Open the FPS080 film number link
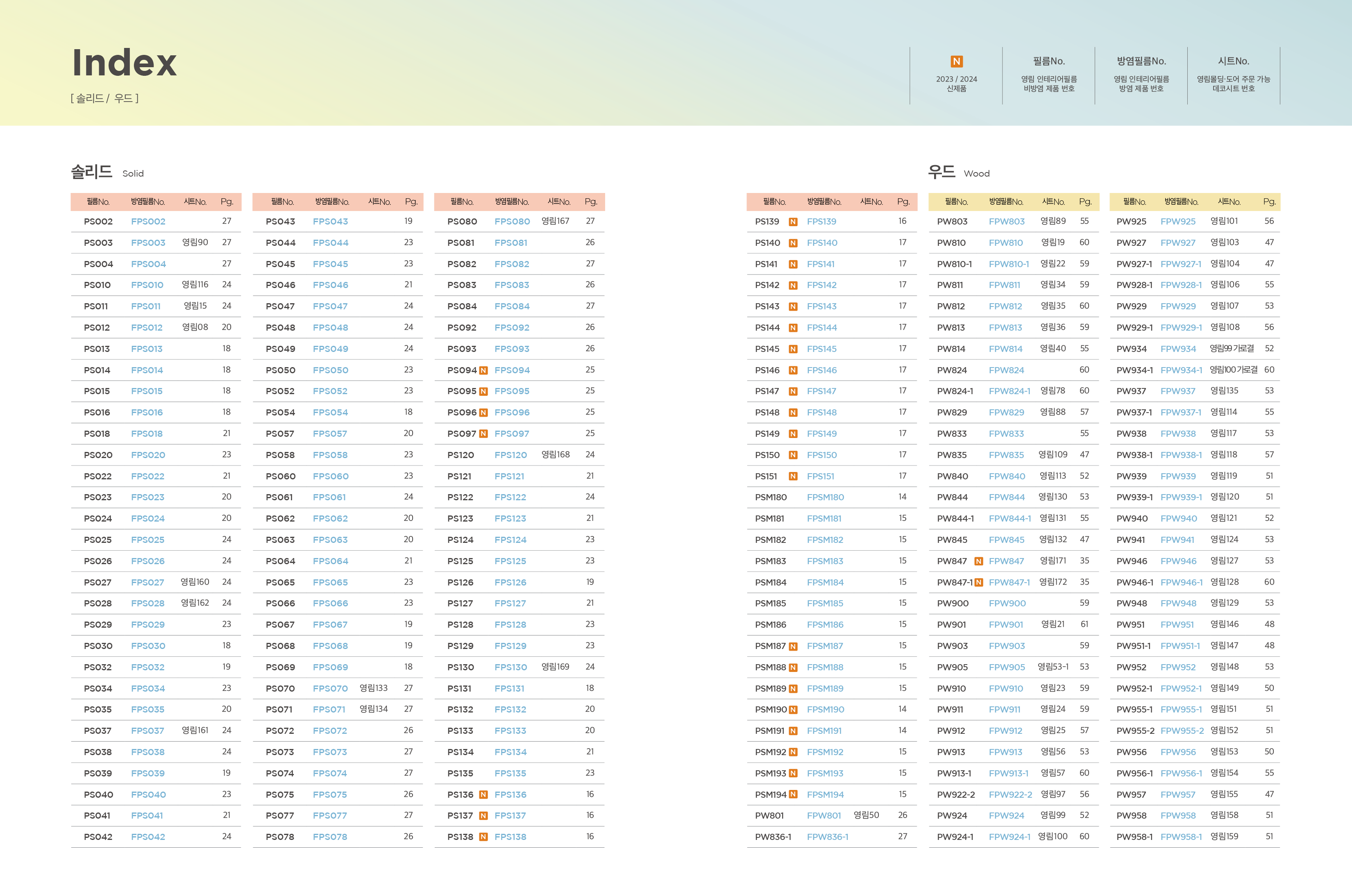 [512, 222]
